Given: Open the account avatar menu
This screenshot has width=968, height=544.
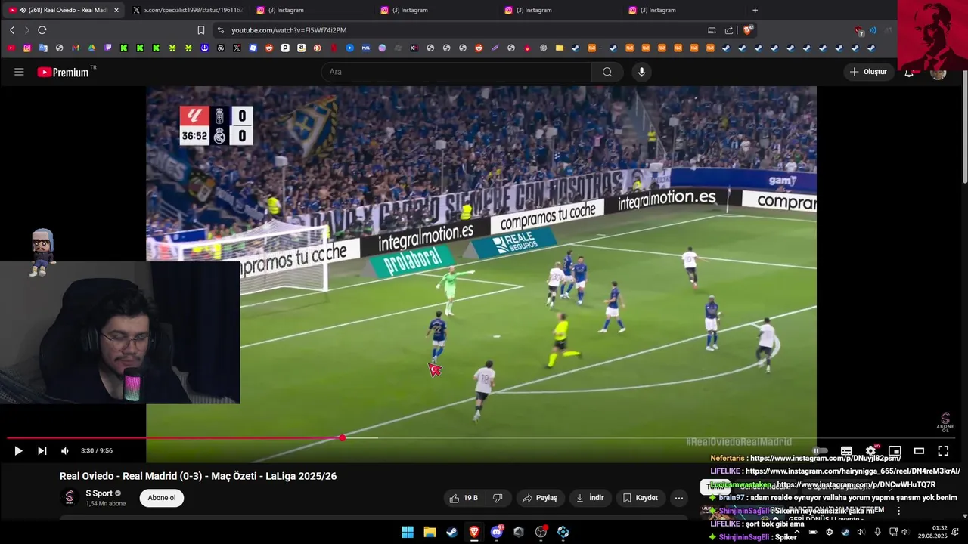Looking at the screenshot, I should click(938, 73).
